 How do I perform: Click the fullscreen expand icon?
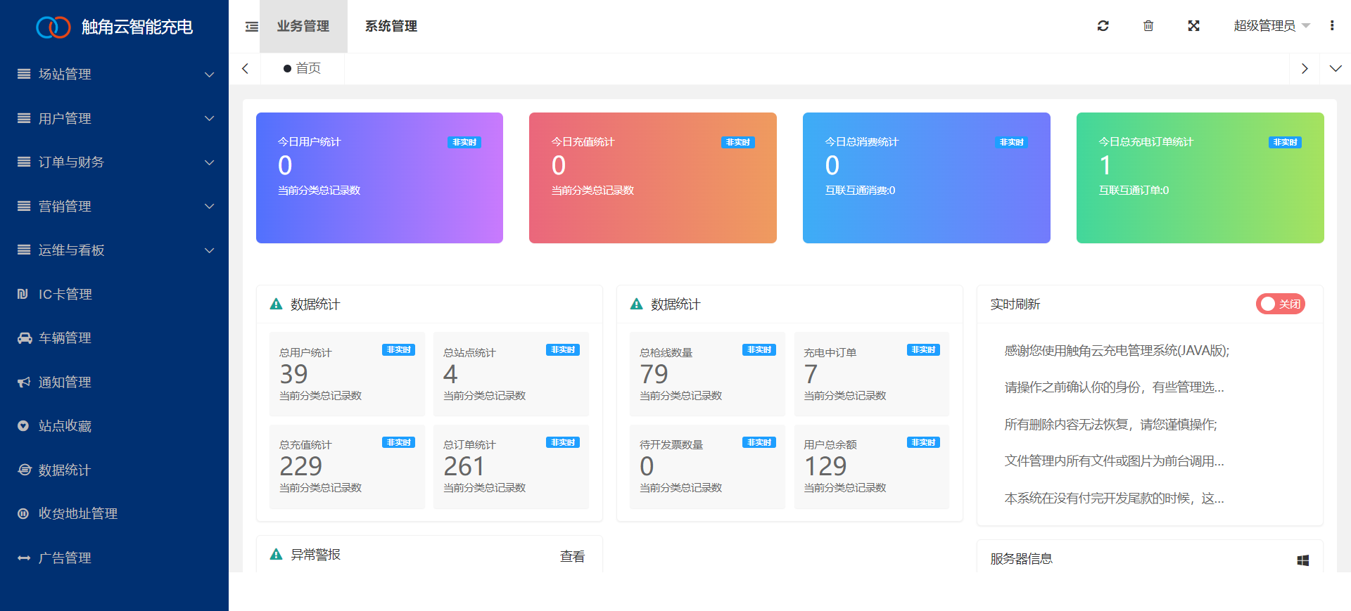tap(1193, 26)
